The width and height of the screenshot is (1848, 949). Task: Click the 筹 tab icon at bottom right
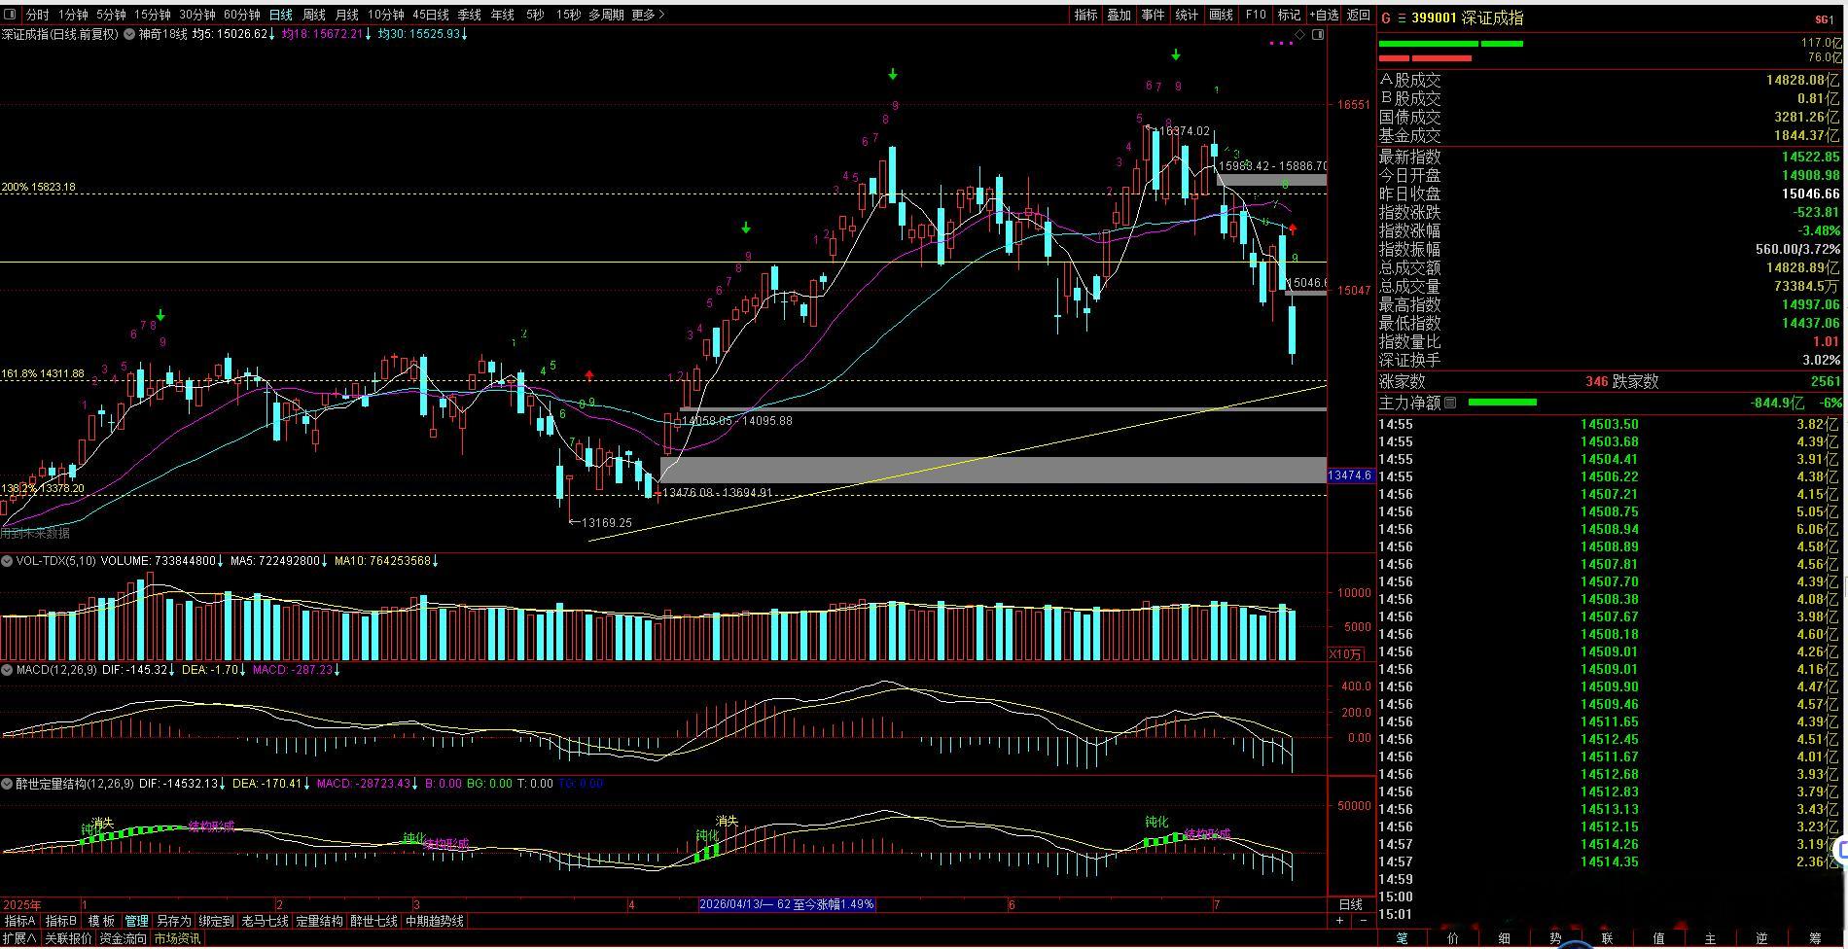click(x=1815, y=938)
